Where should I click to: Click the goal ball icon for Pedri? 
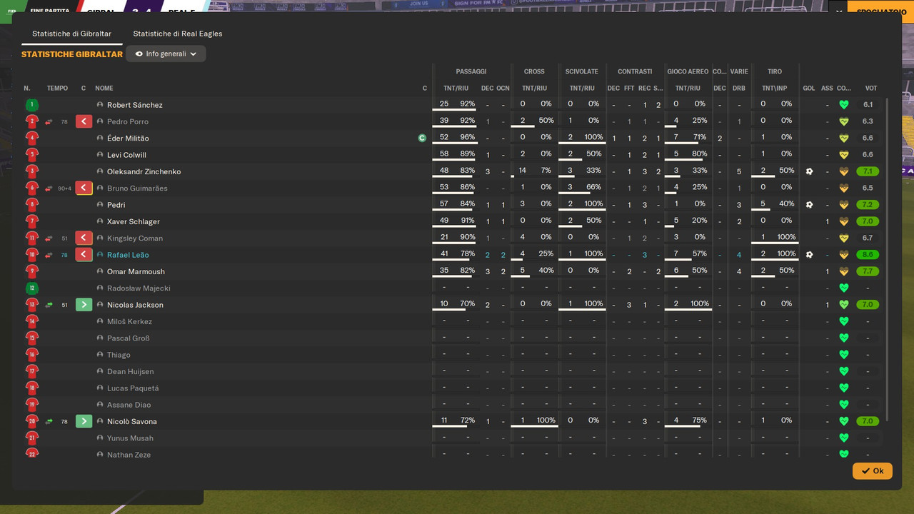[809, 205]
